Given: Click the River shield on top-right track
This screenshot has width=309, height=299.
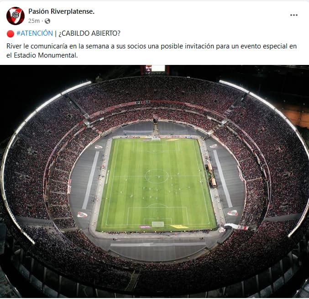Looking at the screenshot, I should (214, 146).
